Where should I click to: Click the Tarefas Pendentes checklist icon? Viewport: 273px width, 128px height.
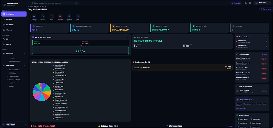[237, 86]
